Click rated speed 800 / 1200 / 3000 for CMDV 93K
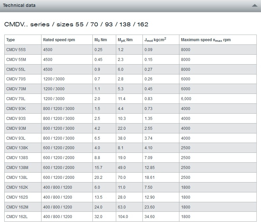This screenshot has width=261, height=222. coord(59,109)
